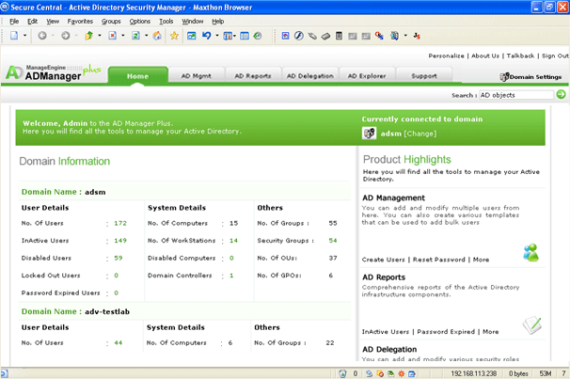Click the adv-testlab user count 44
Viewport: 570px width, 379px height.
pyautogui.click(x=119, y=342)
